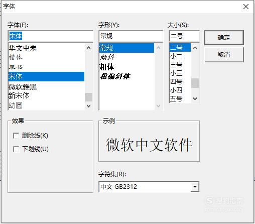Pick size 二号 in the size list
This screenshot has width=255, height=224.
coord(180,48)
